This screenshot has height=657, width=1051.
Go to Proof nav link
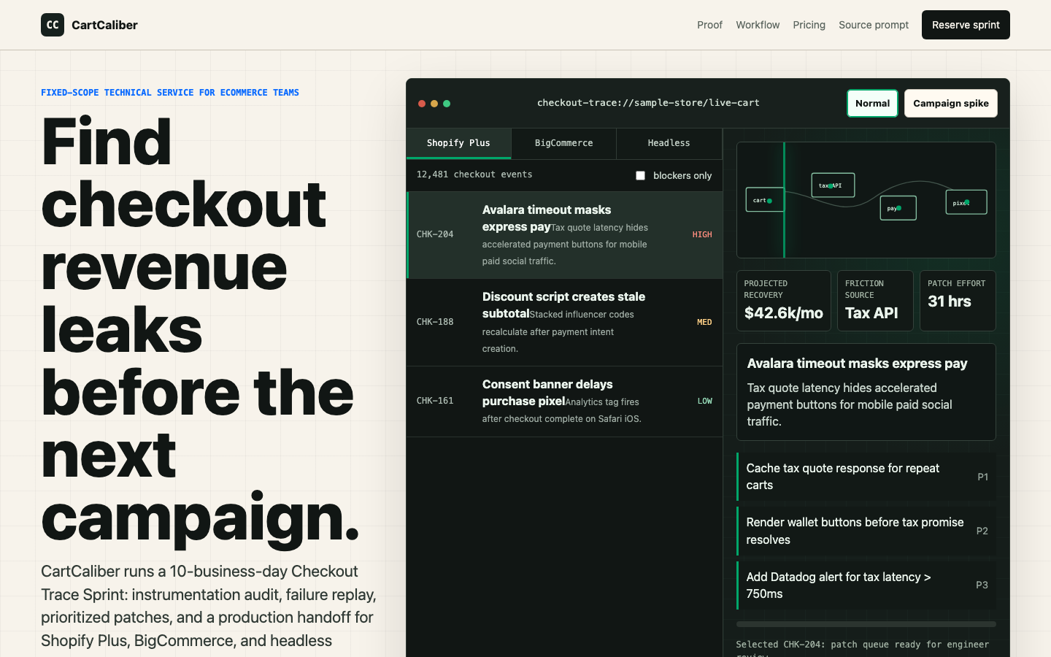[709, 25]
